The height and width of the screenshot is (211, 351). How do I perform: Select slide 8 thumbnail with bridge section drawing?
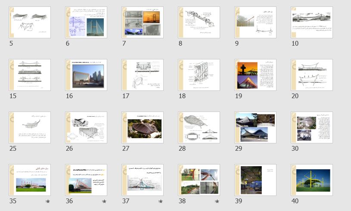pos(199,22)
